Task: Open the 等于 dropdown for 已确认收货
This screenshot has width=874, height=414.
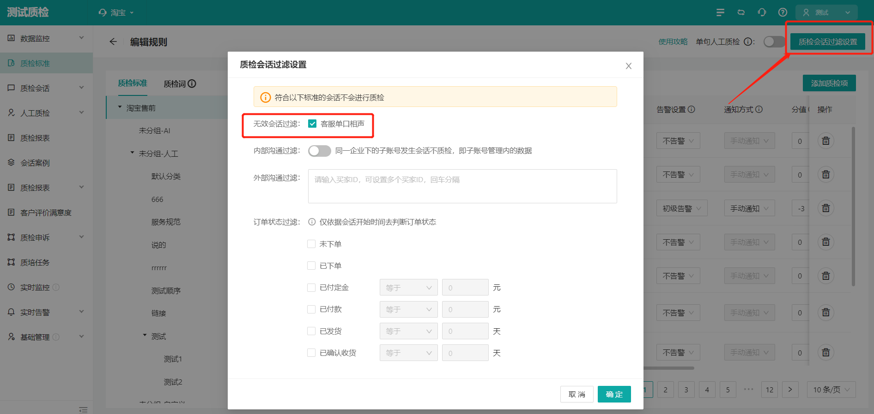Action: [x=408, y=353]
